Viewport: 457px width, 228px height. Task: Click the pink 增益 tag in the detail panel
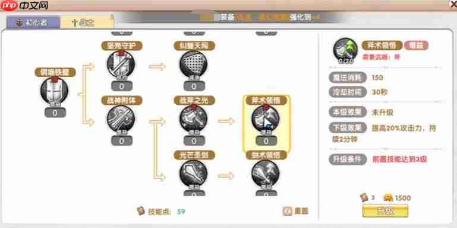tap(416, 46)
